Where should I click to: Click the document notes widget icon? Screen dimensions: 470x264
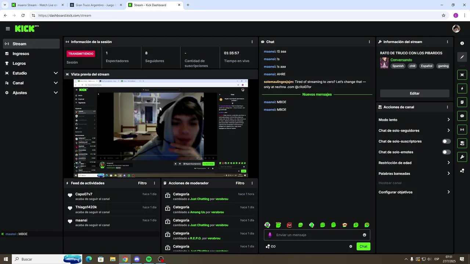pos(462,102)
